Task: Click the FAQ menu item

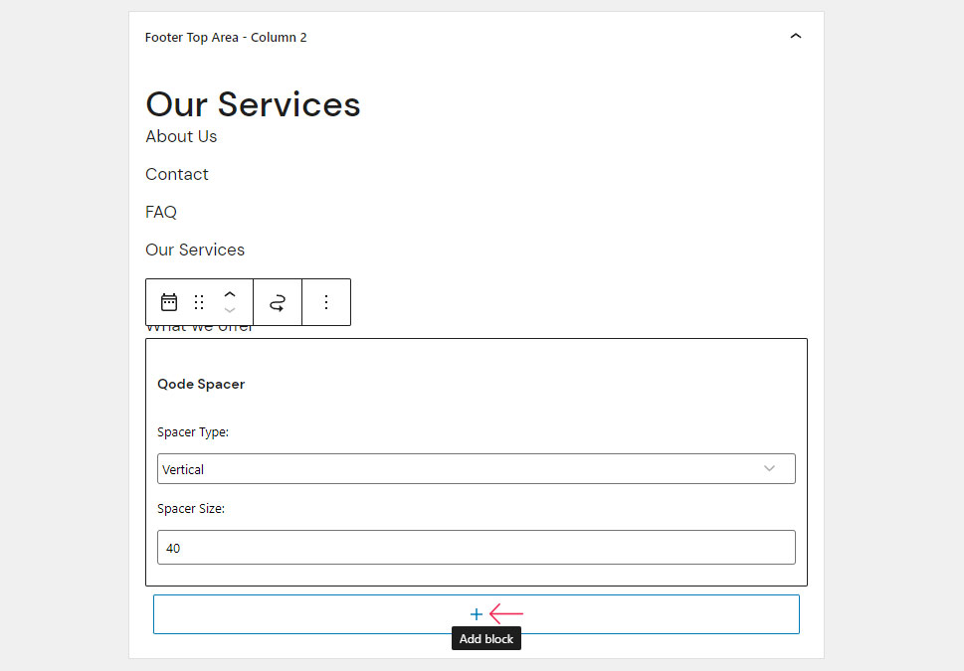Action: coord(161,212)
